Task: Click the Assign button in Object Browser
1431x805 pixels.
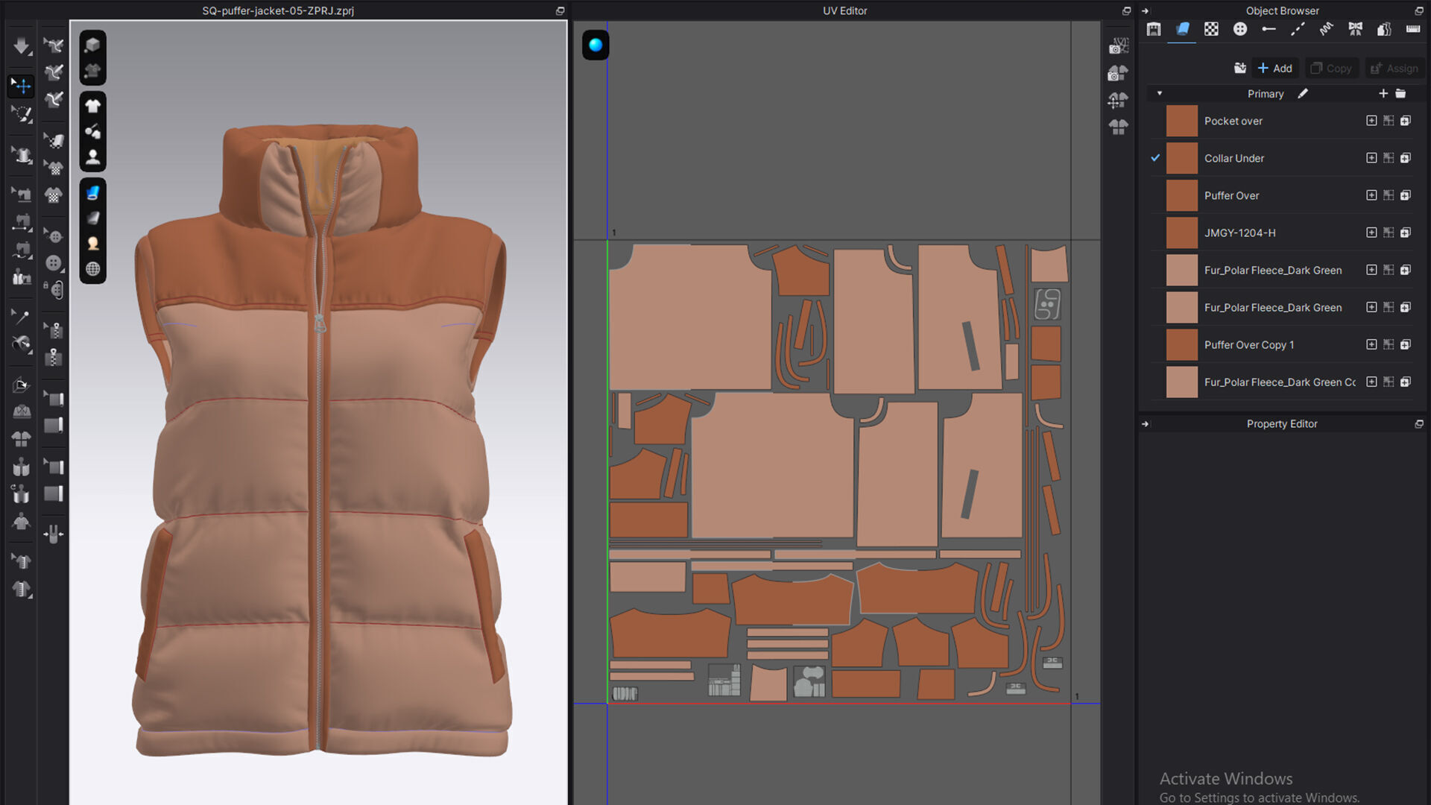Action: coord(1394,68)
